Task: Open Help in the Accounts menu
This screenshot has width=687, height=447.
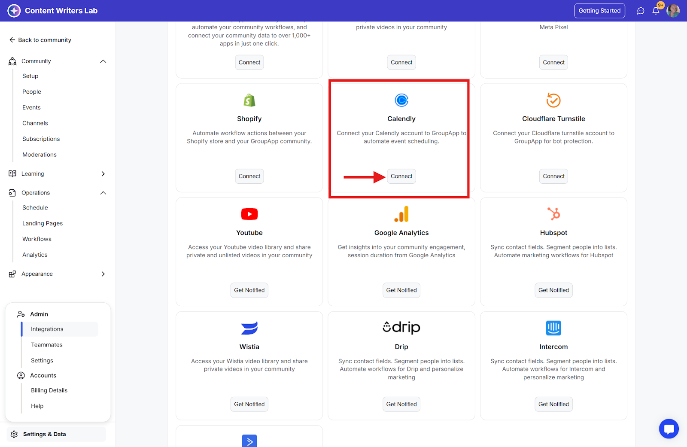Action: pos(37,406)
